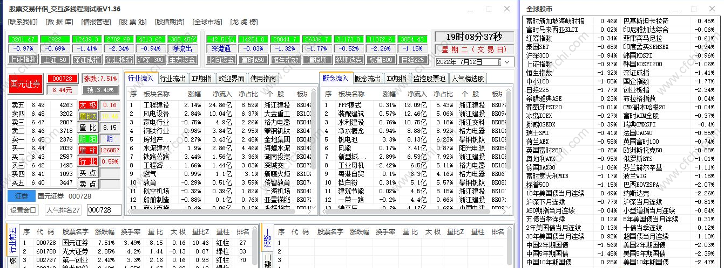Switch to the IH期指 tab
Screen dimensions: 724x268
(x=397, y=79)
